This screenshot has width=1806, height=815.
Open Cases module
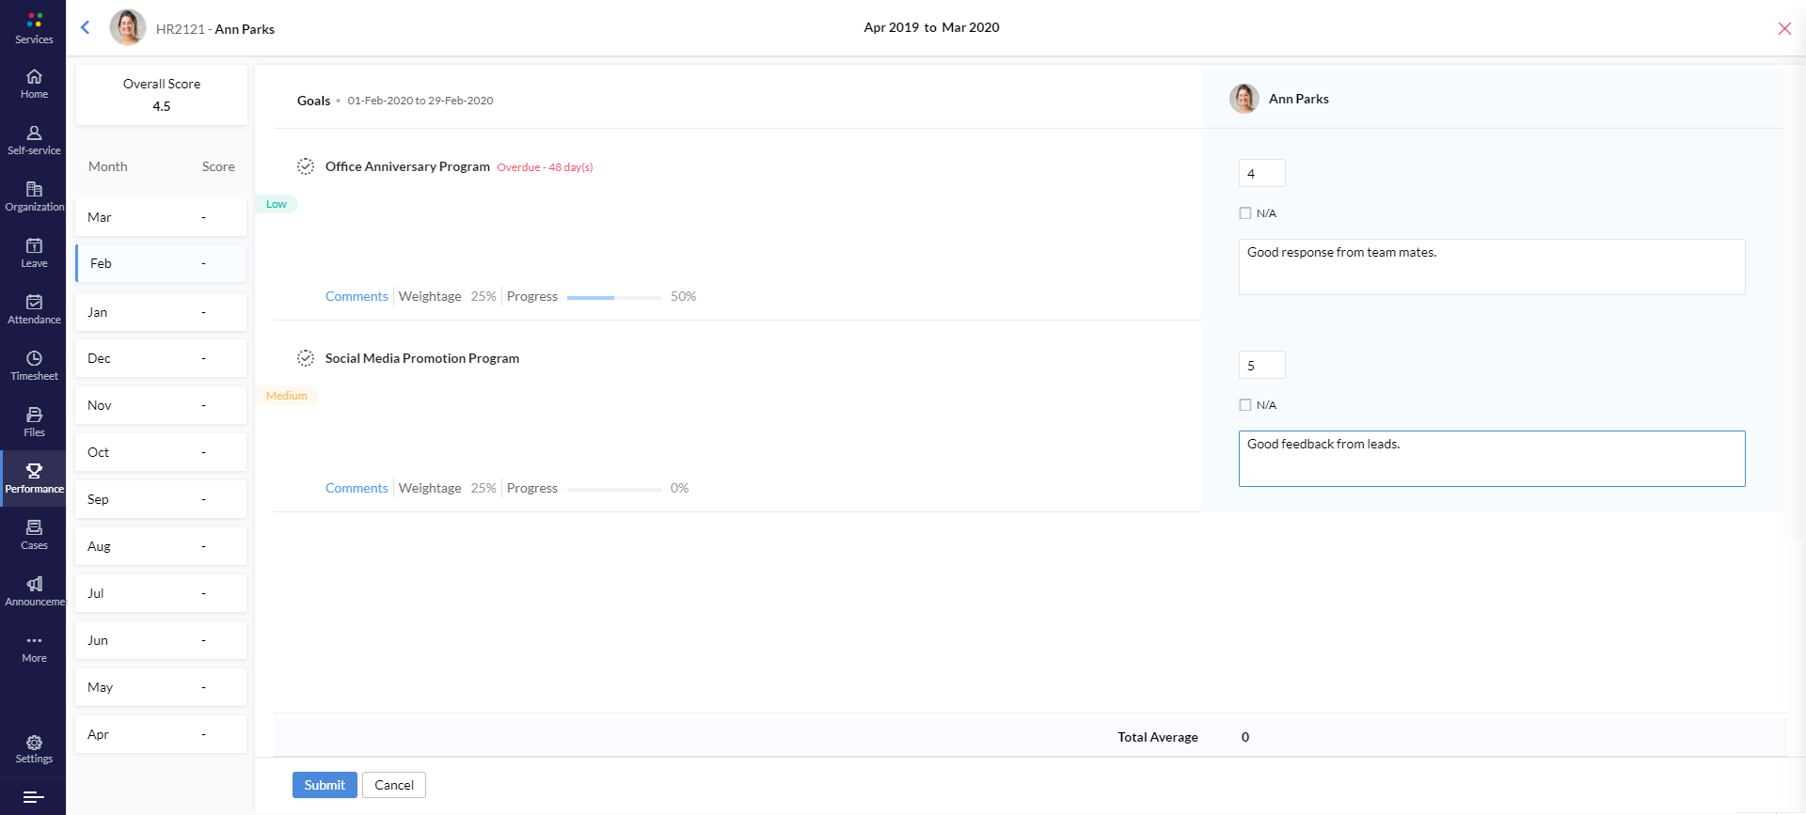point(34,535)
